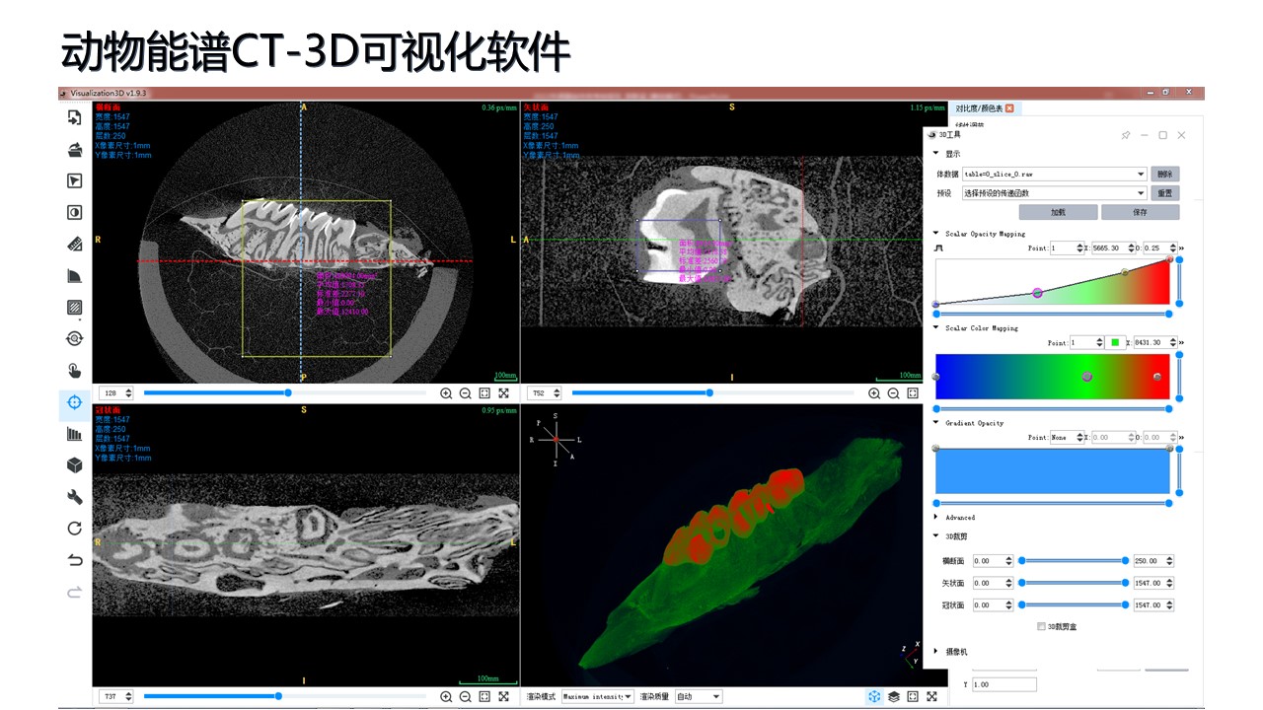Image resolution: width=1263 pixels, height=710 pixels.
Task: Pin the 3D工具 panel
Action: [x=1126, y=135]
